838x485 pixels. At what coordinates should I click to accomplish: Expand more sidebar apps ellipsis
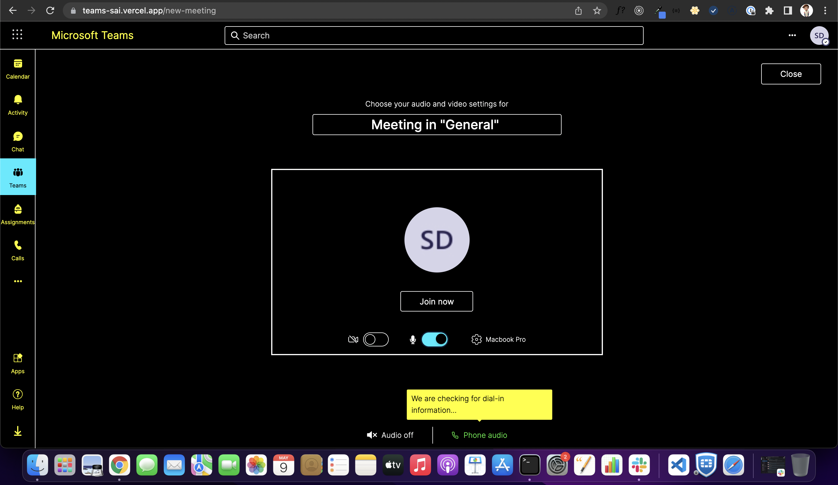pos(18,281)
